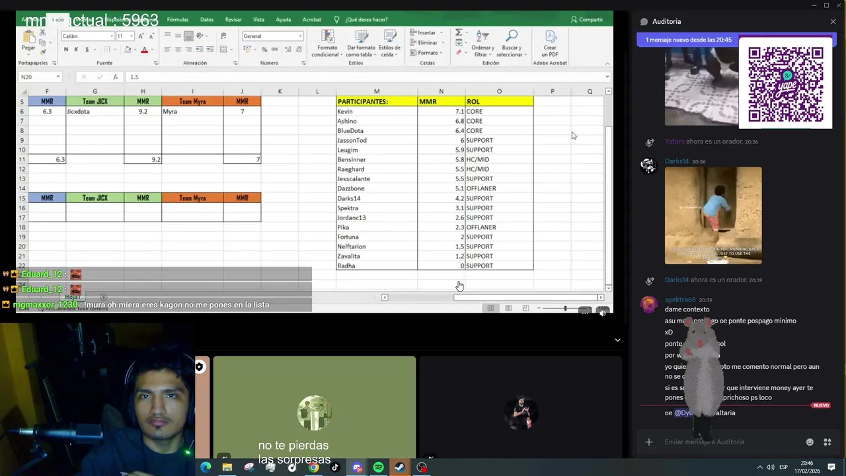This screenshot has width=846, height=476.
Task: Open the Vista ribbon tab
Action: coord(258,20)
